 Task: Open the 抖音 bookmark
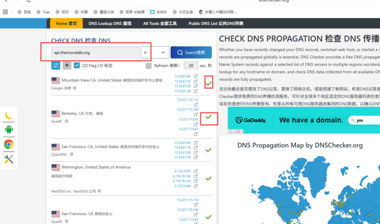click(81, 12)
